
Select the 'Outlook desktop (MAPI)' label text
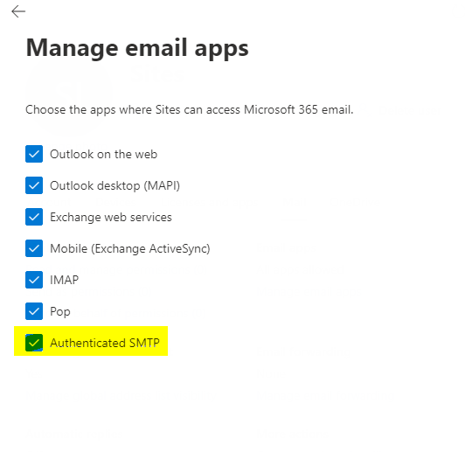click(115, 186)
